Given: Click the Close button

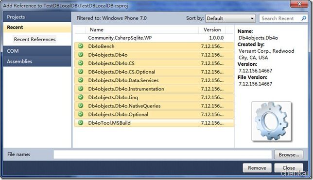Looking at the screenshot, I should pyautogui.click(x=289, y=168).
